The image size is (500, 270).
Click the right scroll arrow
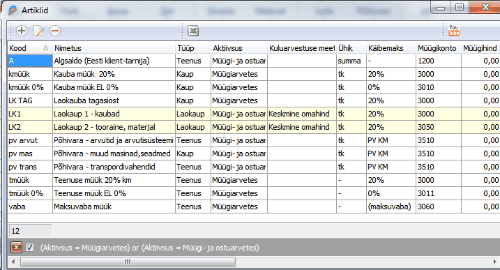(x=495, y=262)
